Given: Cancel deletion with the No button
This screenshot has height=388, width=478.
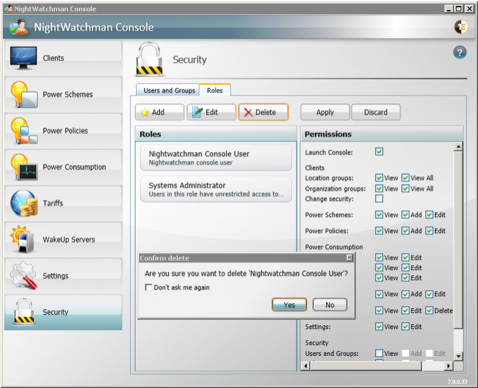Looking at the screenshot, I should point(330,305).
